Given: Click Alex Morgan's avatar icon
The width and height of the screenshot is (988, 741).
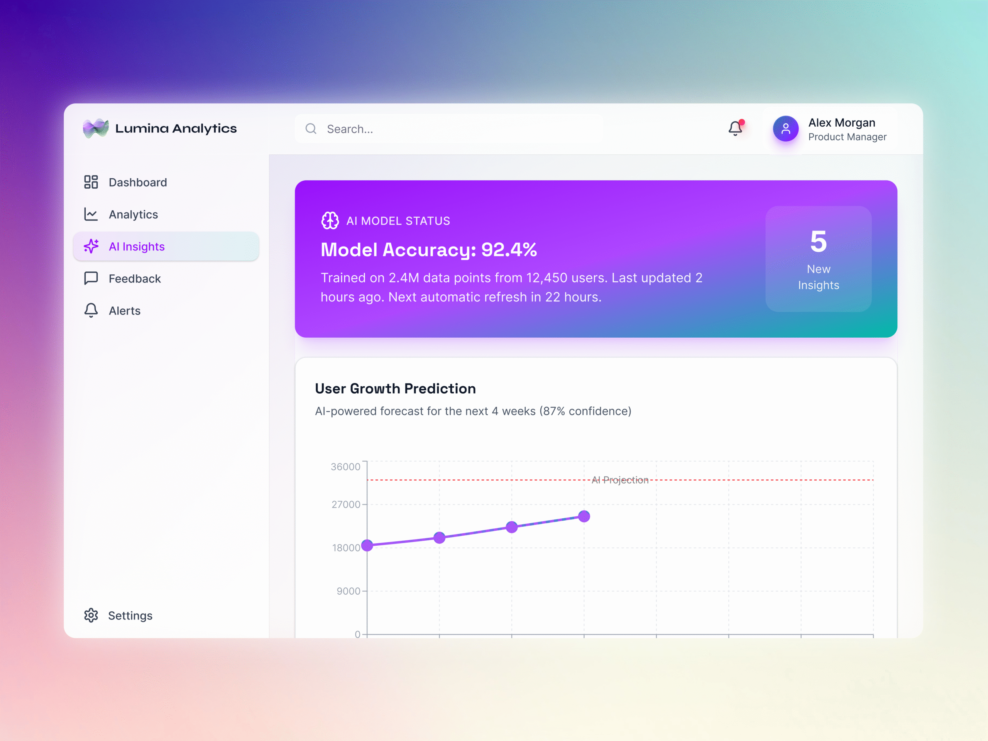Looking at the screenshot, I should click(786, 129).
